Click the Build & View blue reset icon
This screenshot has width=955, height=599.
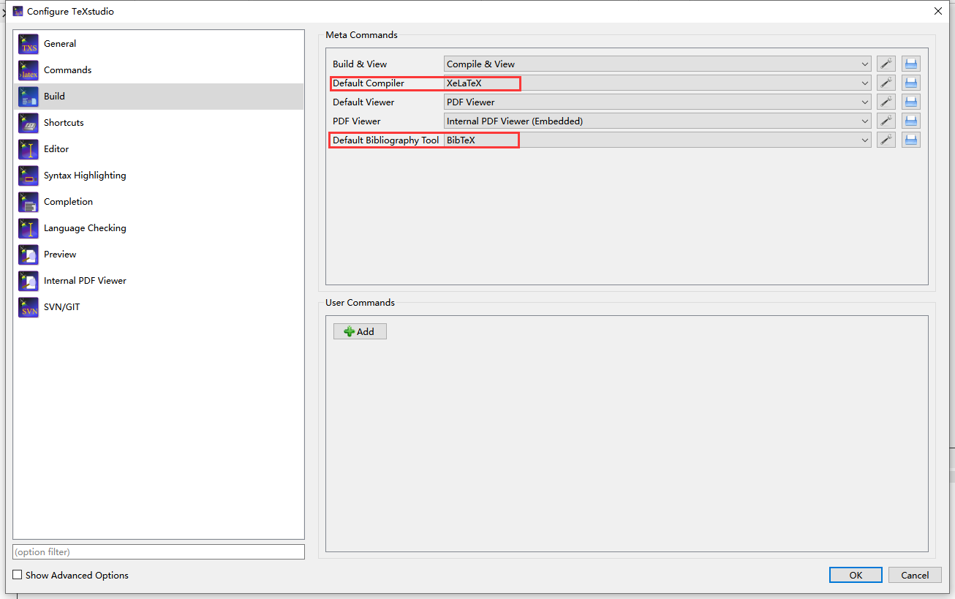tap(911, 64)
